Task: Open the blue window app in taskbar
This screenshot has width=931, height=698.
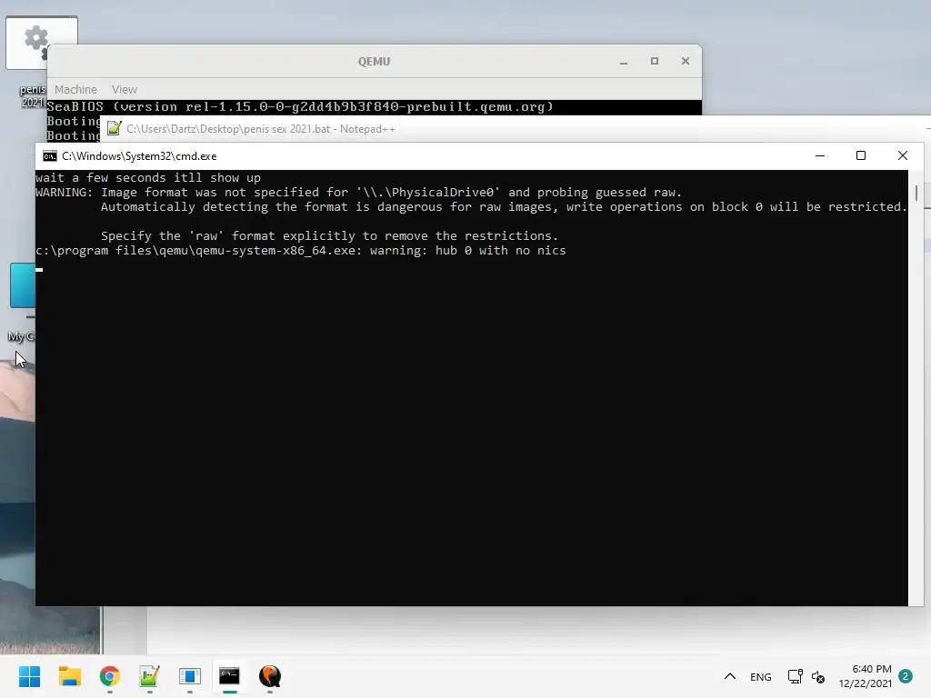Action: pyautogui.click(x=189, y=676)
